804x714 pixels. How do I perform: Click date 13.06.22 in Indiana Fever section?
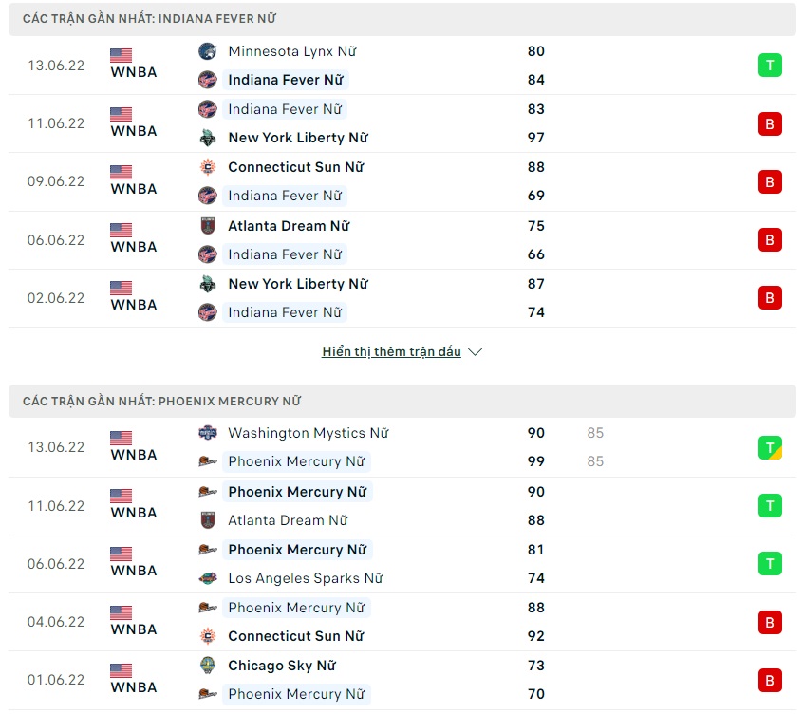click(56, 66)
